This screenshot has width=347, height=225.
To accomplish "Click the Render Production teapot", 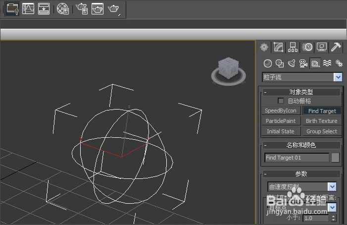I will pyautogui.click(x=114, y=9).
